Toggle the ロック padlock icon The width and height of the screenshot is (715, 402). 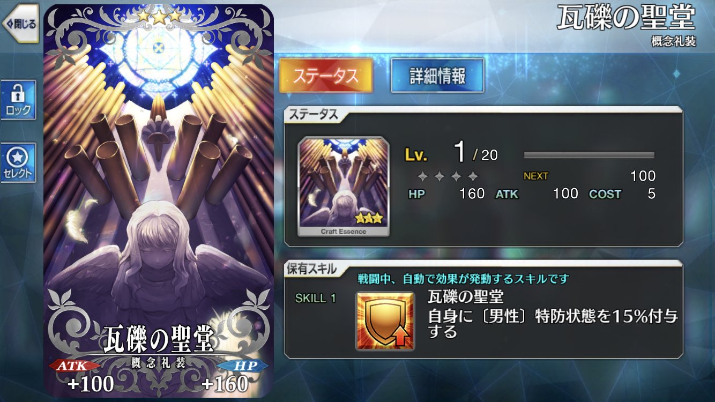18,100
